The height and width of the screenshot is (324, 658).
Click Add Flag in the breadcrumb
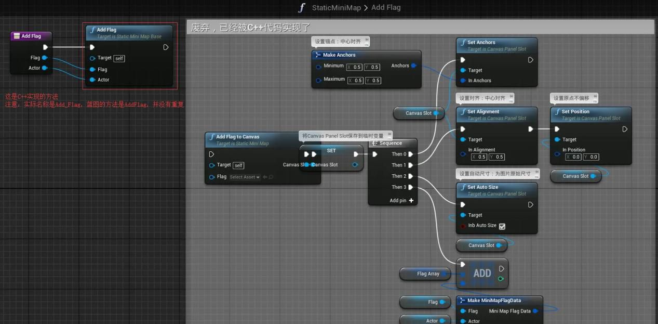click(x=386, y=8)
